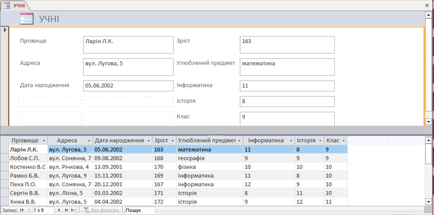The width and height of the screenshot is (434, 215).
Task: Open the Зріст column dropdown arrow
Action: (x=173, y=141)
